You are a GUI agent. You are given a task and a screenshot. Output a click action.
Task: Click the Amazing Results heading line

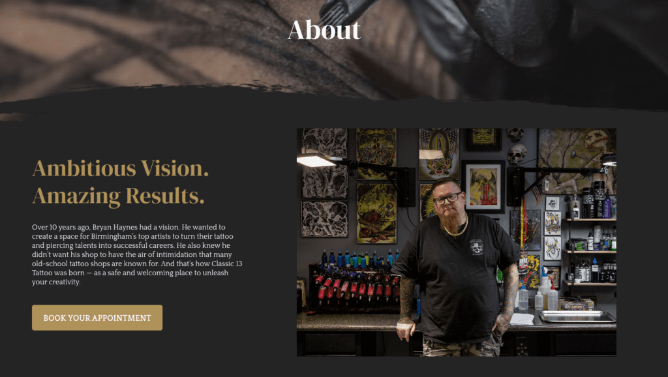tap(119, 196)
